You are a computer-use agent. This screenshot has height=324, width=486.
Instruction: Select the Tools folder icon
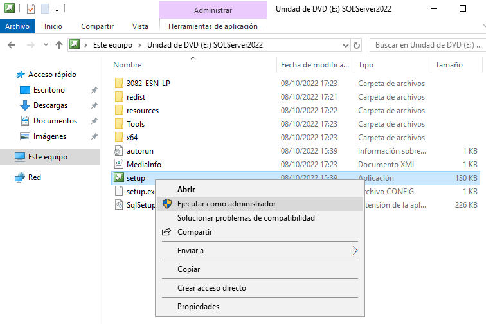click(x=119, y=123)
